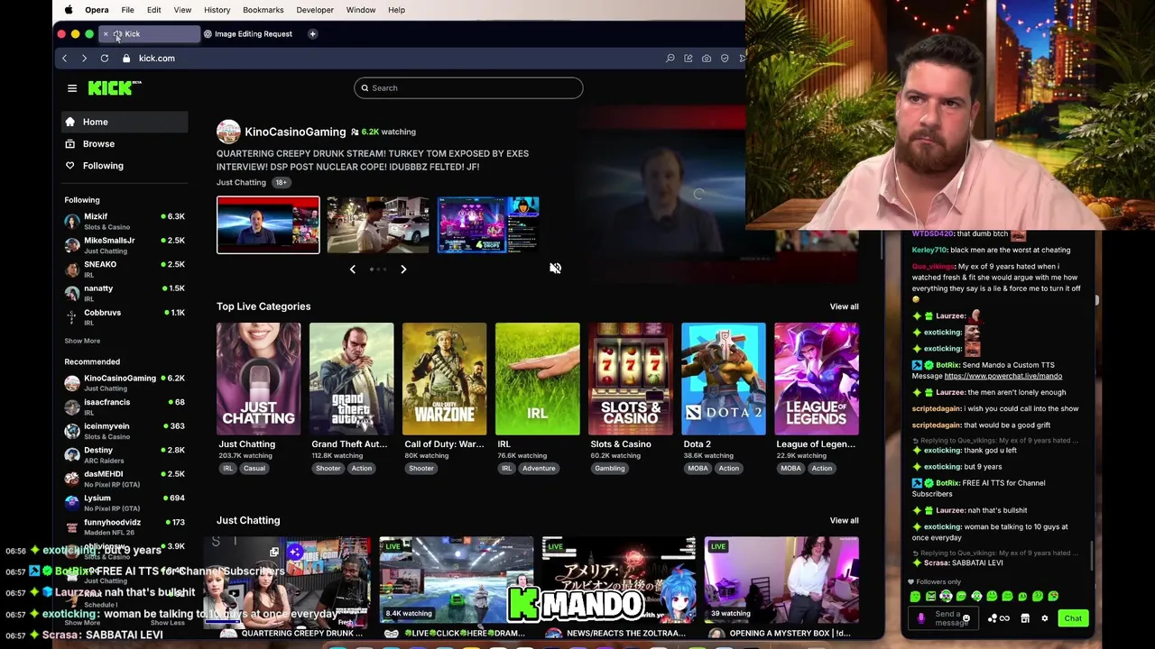This screenshot has width=1155, height=649.
Task: Go to next featured stream arrow
Action: point(403,269)
